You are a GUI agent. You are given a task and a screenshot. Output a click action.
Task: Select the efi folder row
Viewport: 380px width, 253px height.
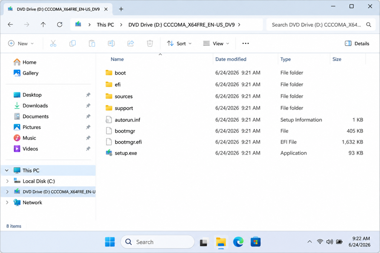click(x=235, y=84)
